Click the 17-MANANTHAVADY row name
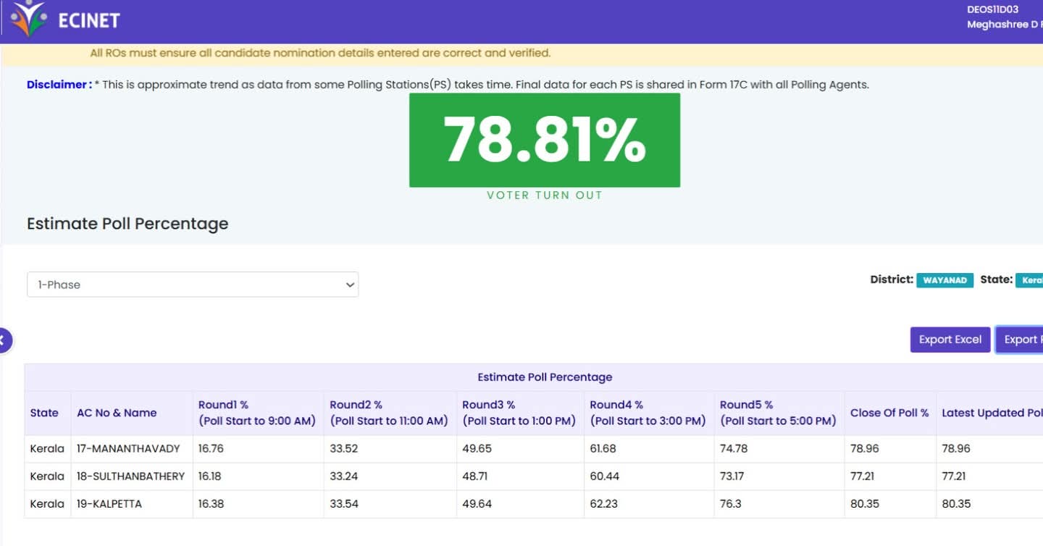1043x546 pixels. click(128, 448)
